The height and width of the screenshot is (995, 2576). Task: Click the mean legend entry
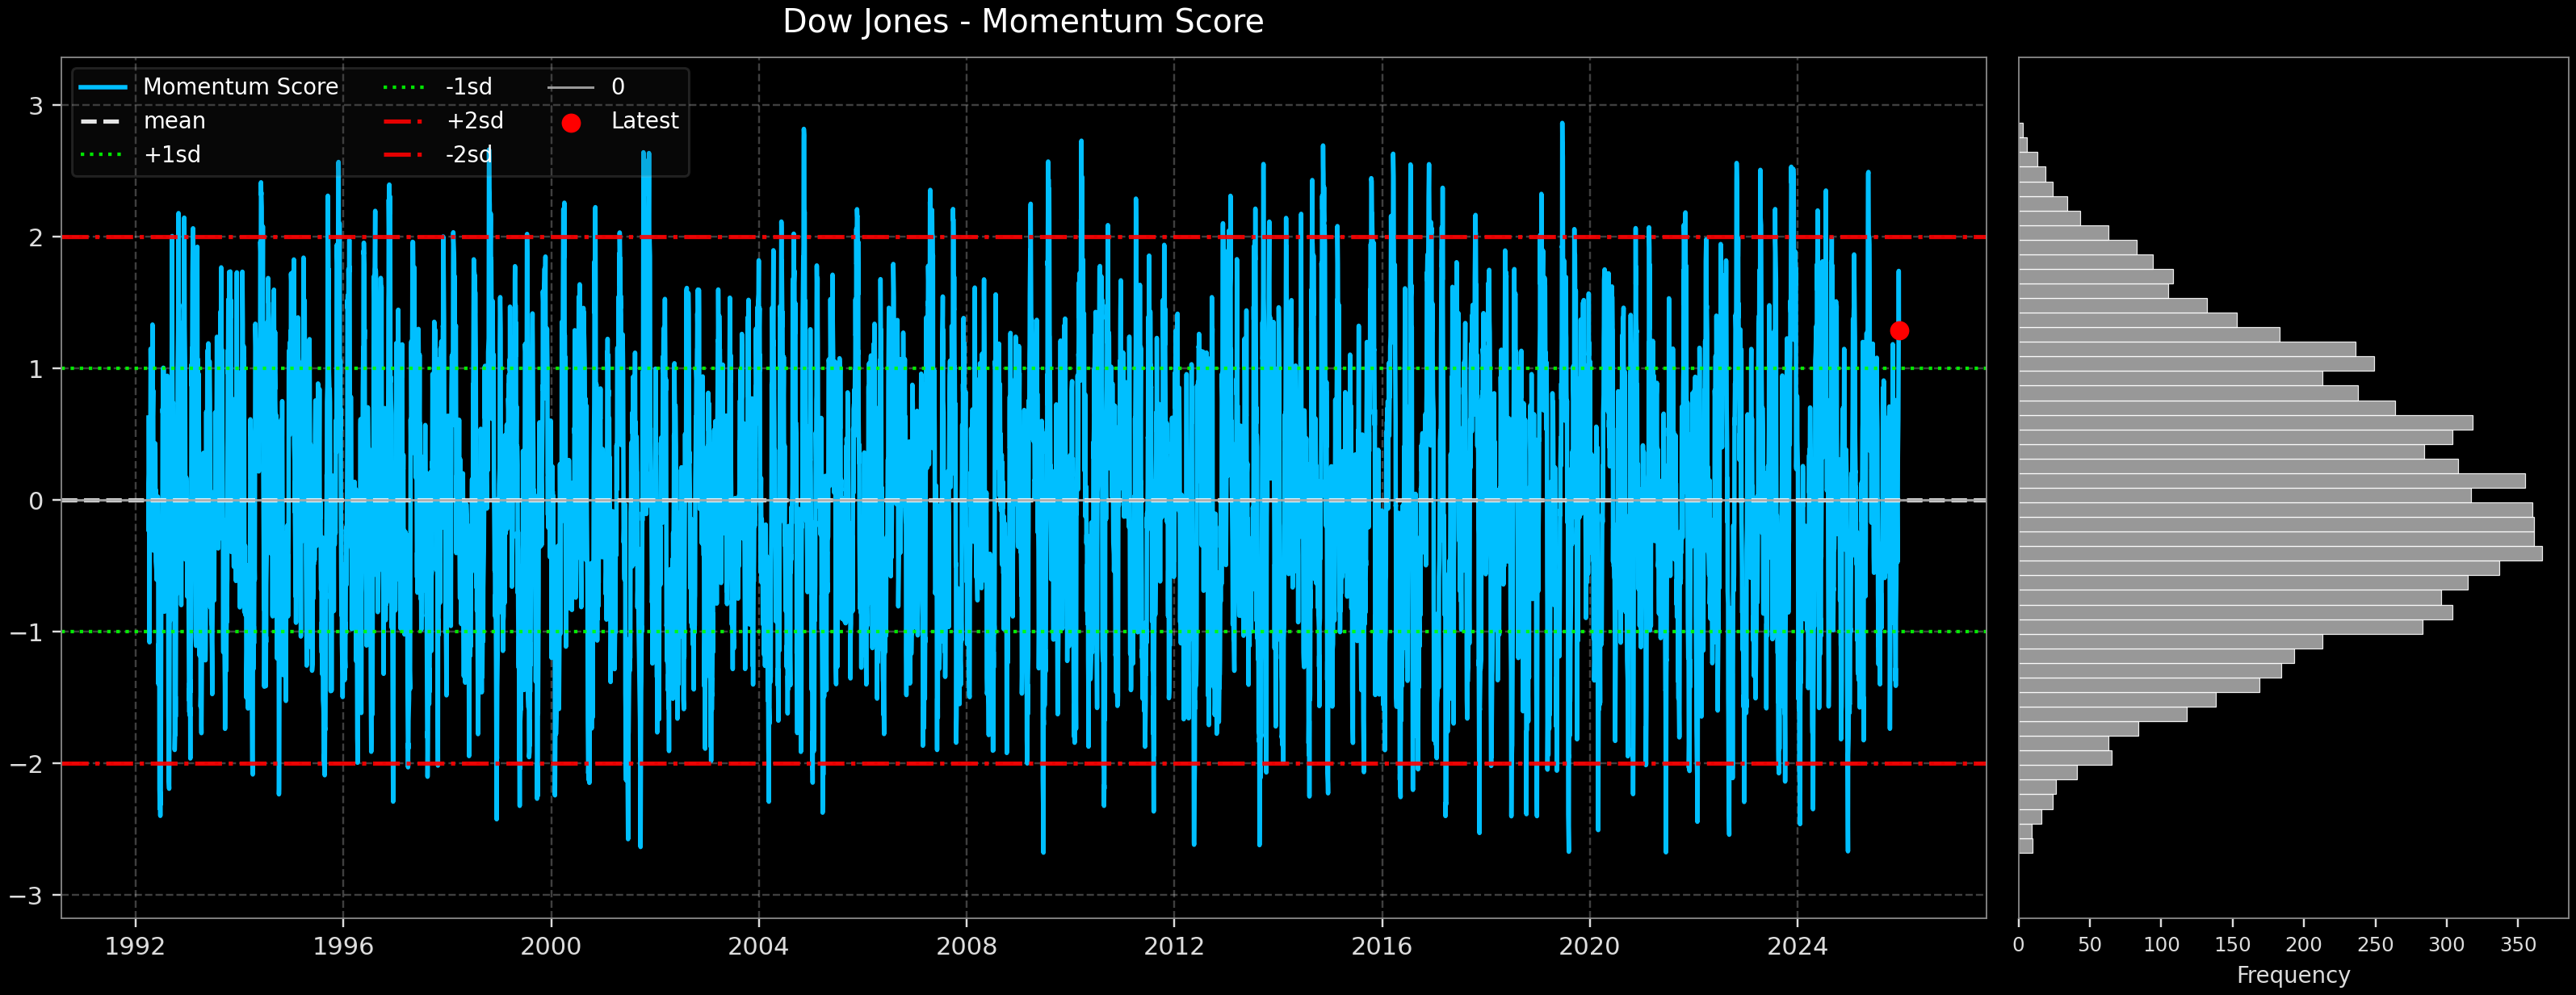(x=174, y=121)
